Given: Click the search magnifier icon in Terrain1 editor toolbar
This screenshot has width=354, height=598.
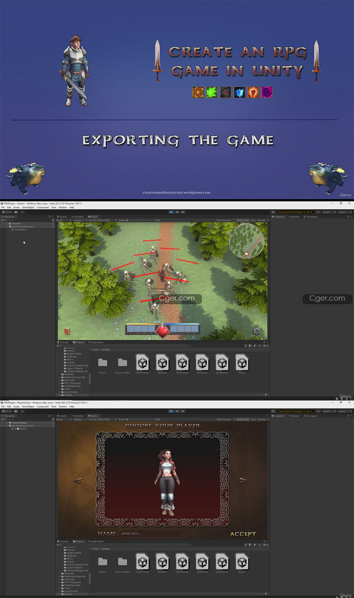Looking at the screenshot, I should coord(318,212).
